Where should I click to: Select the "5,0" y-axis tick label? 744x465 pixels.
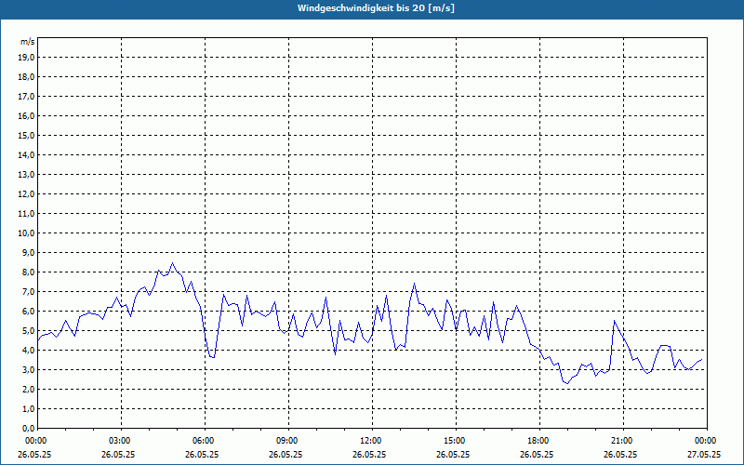click(x=28, y=331)
